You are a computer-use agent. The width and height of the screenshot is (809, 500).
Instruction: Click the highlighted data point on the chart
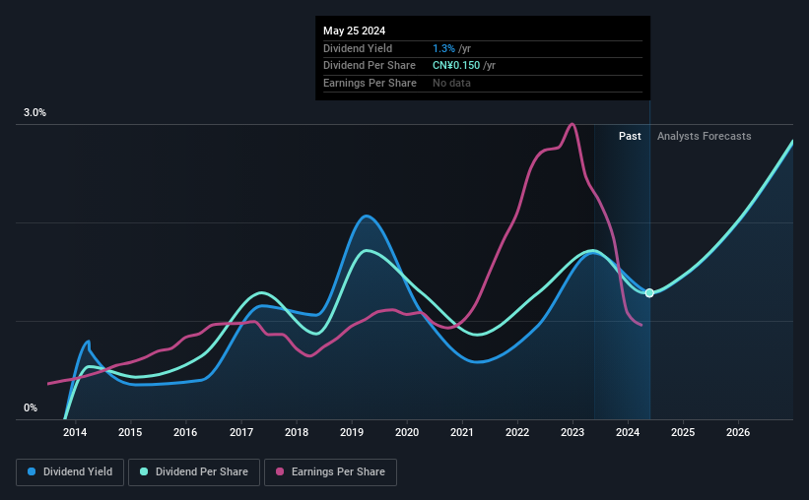[649, 292]
